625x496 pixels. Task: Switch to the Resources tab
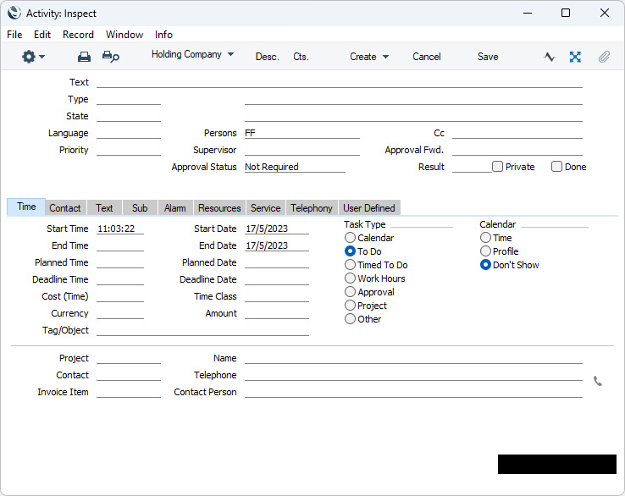point(219,208)
